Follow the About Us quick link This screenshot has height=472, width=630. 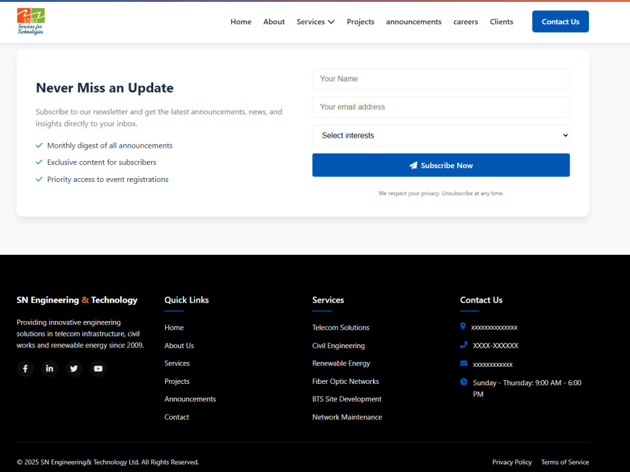coord(179,346)
